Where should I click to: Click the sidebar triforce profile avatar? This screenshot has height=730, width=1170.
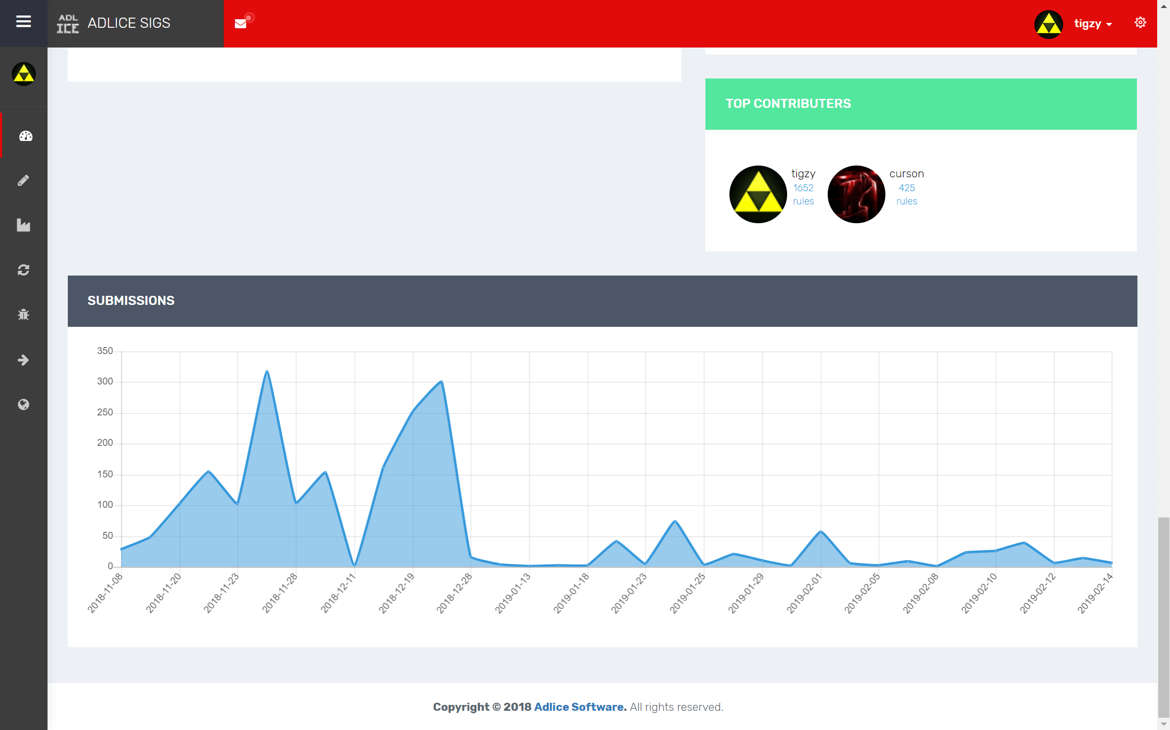(24, 74)
